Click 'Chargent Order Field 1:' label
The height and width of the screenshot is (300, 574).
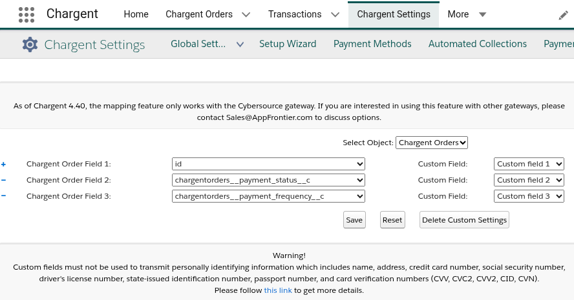[69, 164]
